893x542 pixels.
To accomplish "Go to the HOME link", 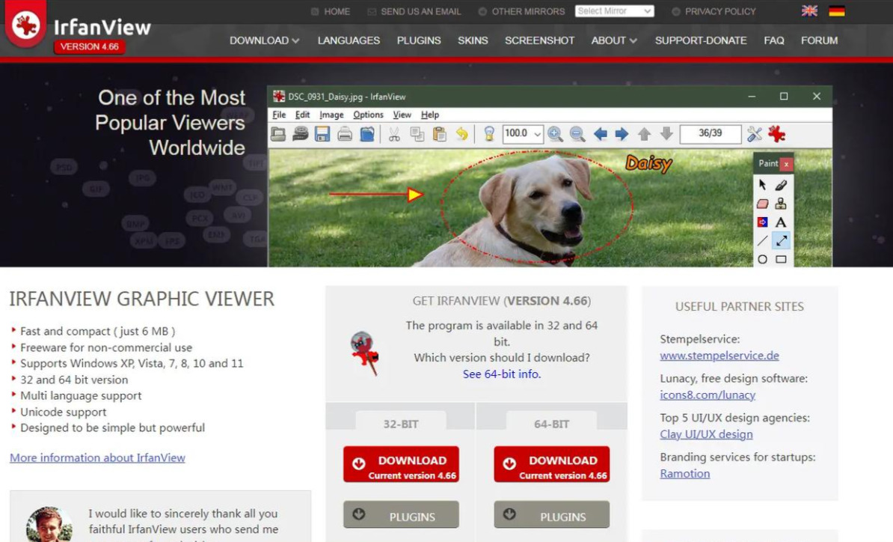I will [337, 11].
